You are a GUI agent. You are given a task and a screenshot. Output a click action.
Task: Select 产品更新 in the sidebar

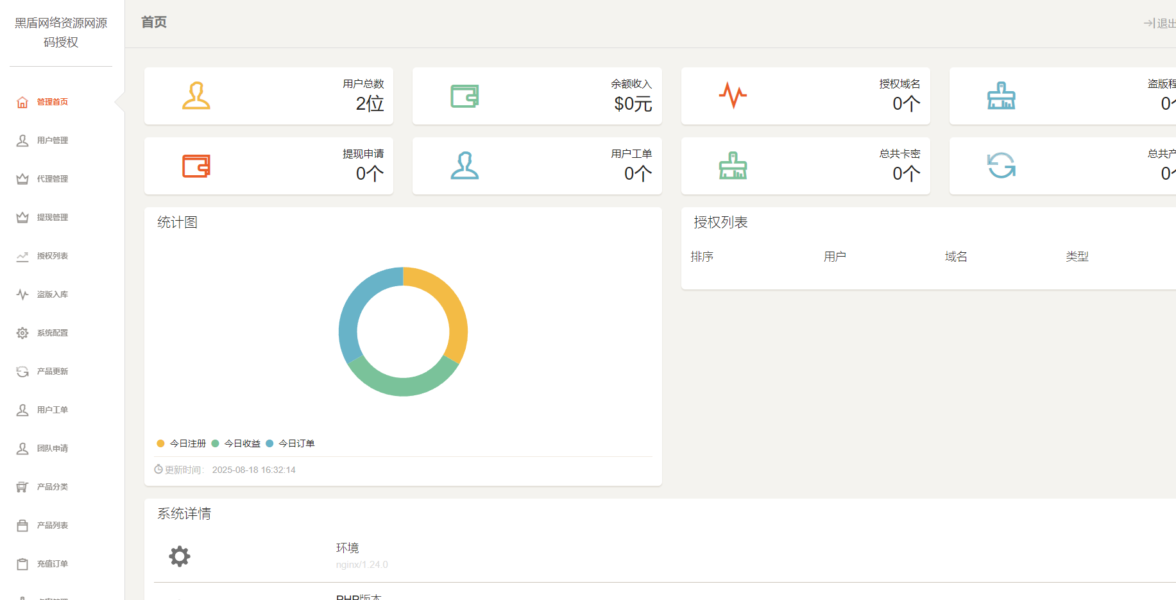point(52,372)
